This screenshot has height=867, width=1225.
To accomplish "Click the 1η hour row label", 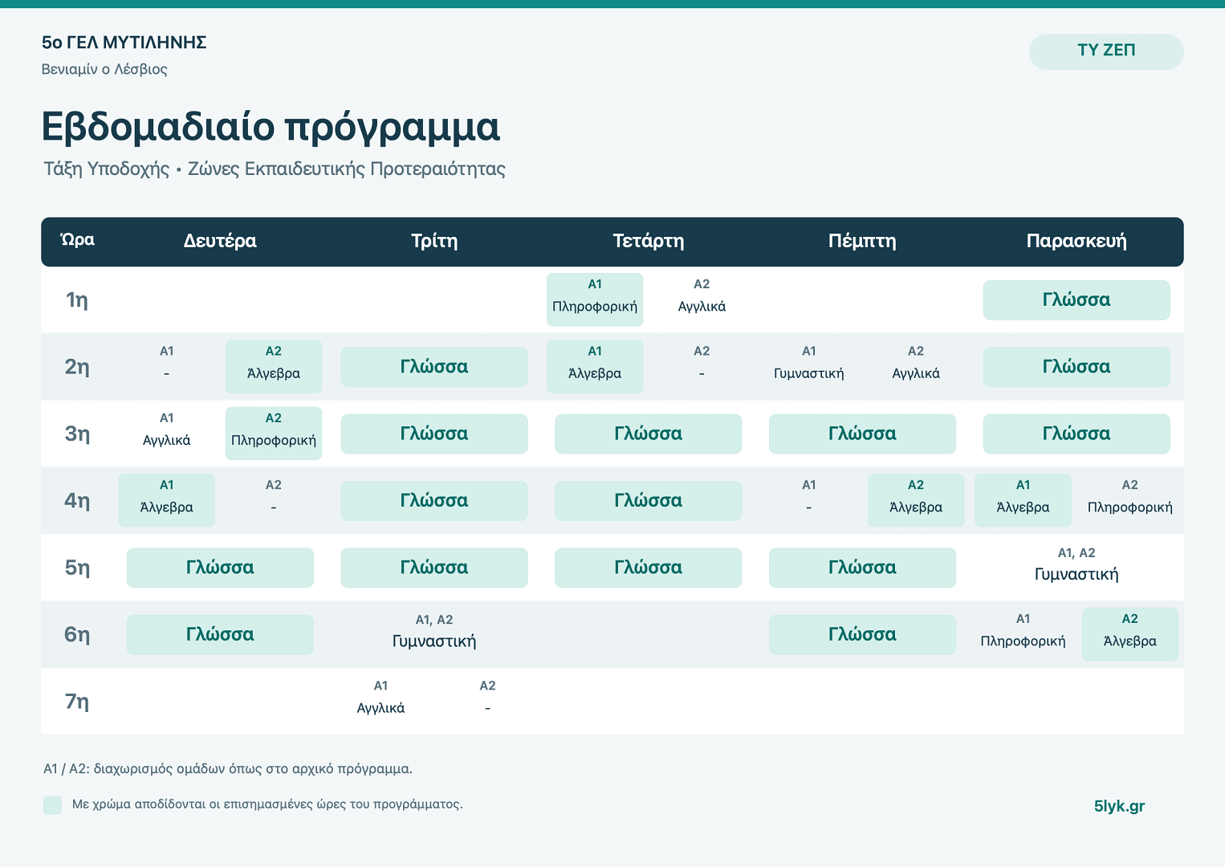I will click(76, 300).
